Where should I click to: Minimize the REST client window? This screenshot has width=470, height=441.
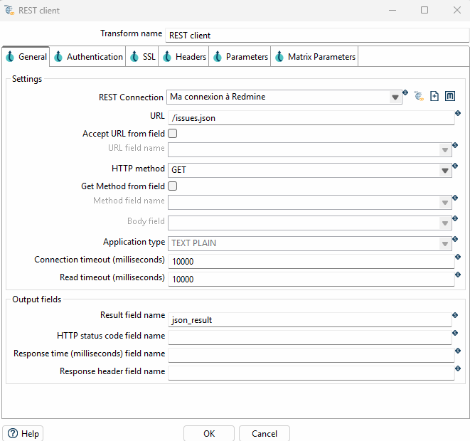pyautogui.click(x=392, y=10)
